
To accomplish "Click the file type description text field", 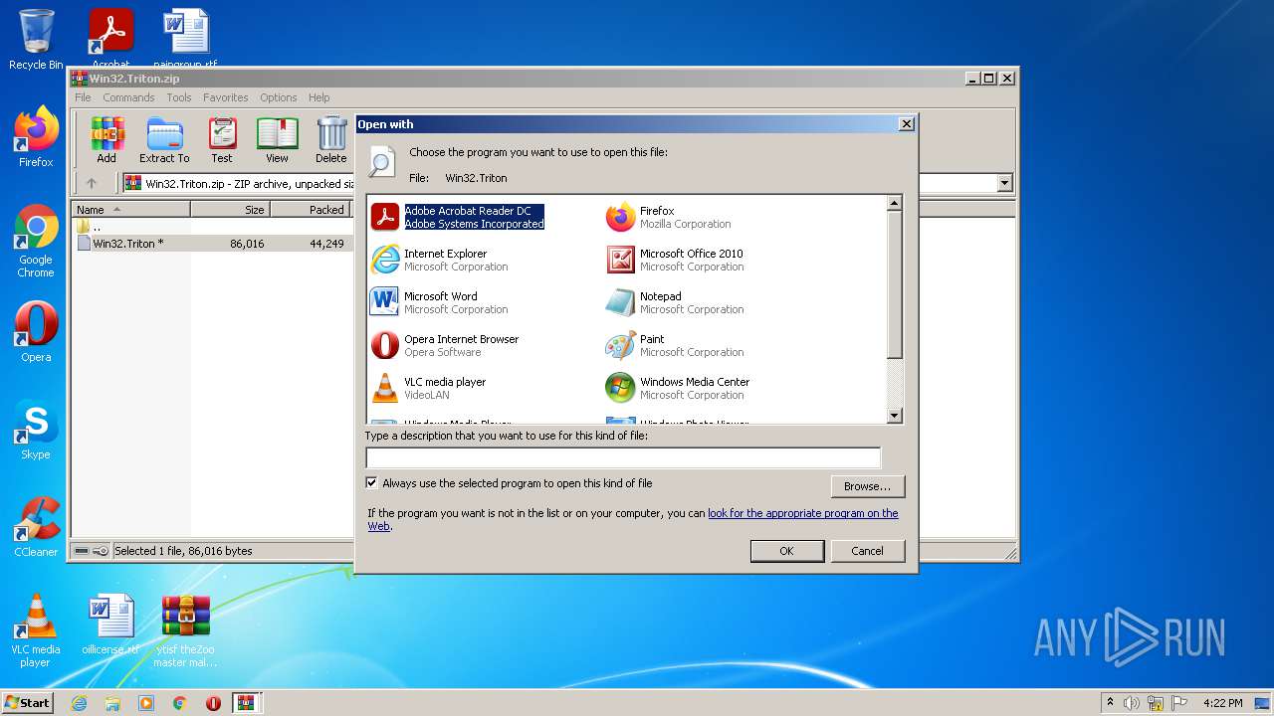I will [623, 458].
